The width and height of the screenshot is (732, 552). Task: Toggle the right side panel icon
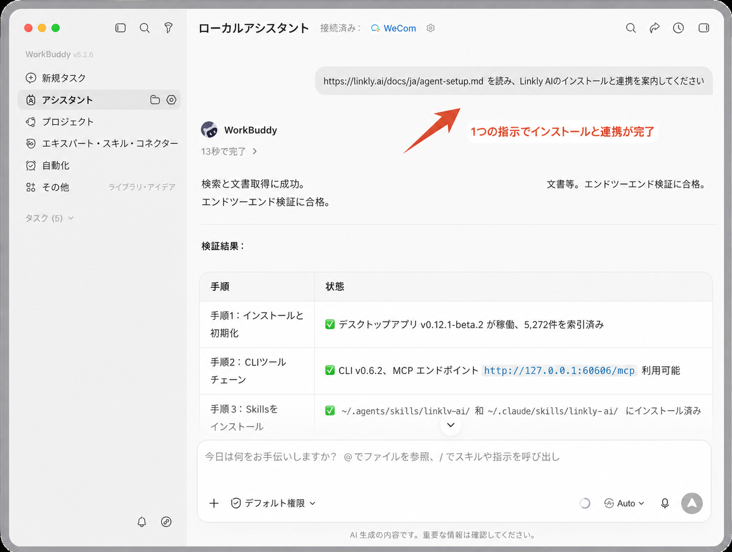(x=704, y=28)
